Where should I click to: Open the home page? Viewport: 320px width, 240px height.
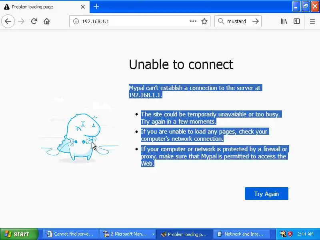pyautogui.click(x=47, y=21)
